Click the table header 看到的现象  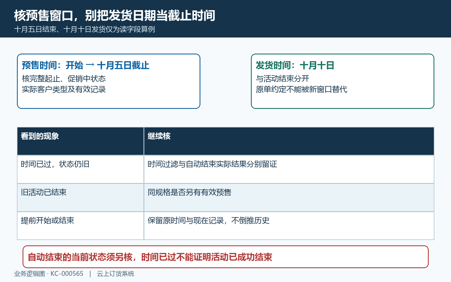(x=81, y=141)
